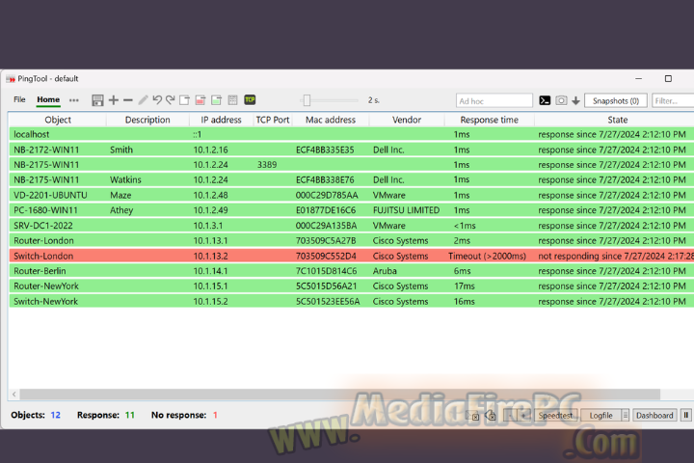Click the 3389 TCP port cell

click(267, 165)
